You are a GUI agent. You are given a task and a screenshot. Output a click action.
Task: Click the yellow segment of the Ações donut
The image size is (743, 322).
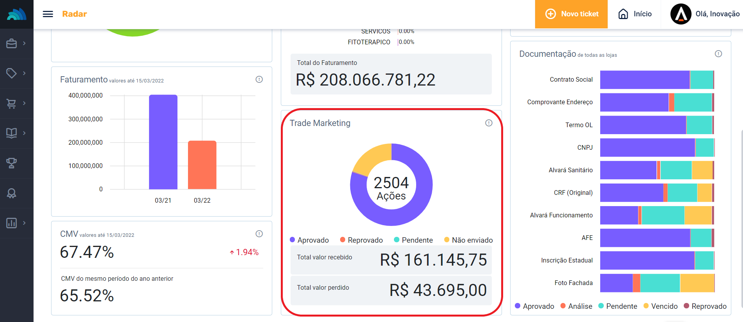tap(371, 157)
